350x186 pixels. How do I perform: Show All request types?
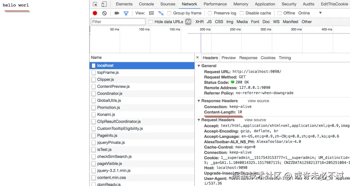(188, 22)
